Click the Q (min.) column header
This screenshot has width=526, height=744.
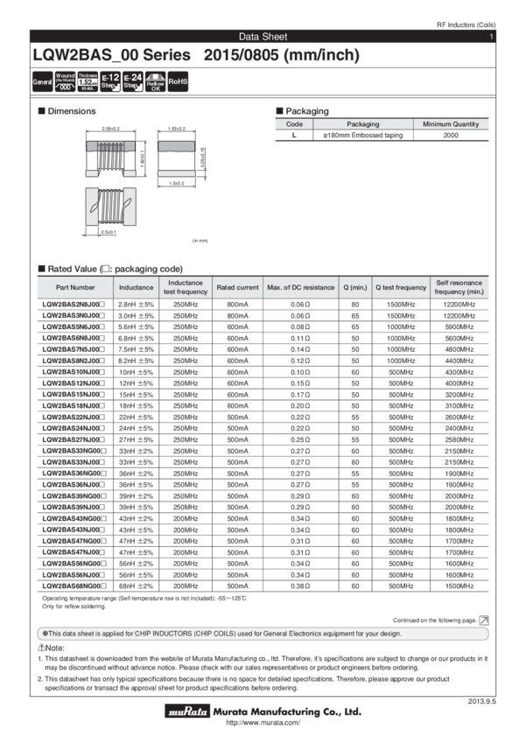355,288
